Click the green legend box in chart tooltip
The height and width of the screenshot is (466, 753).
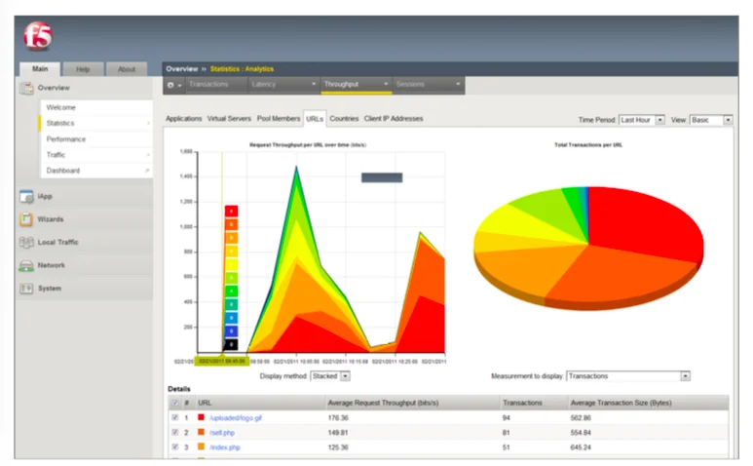click(232, 291)
